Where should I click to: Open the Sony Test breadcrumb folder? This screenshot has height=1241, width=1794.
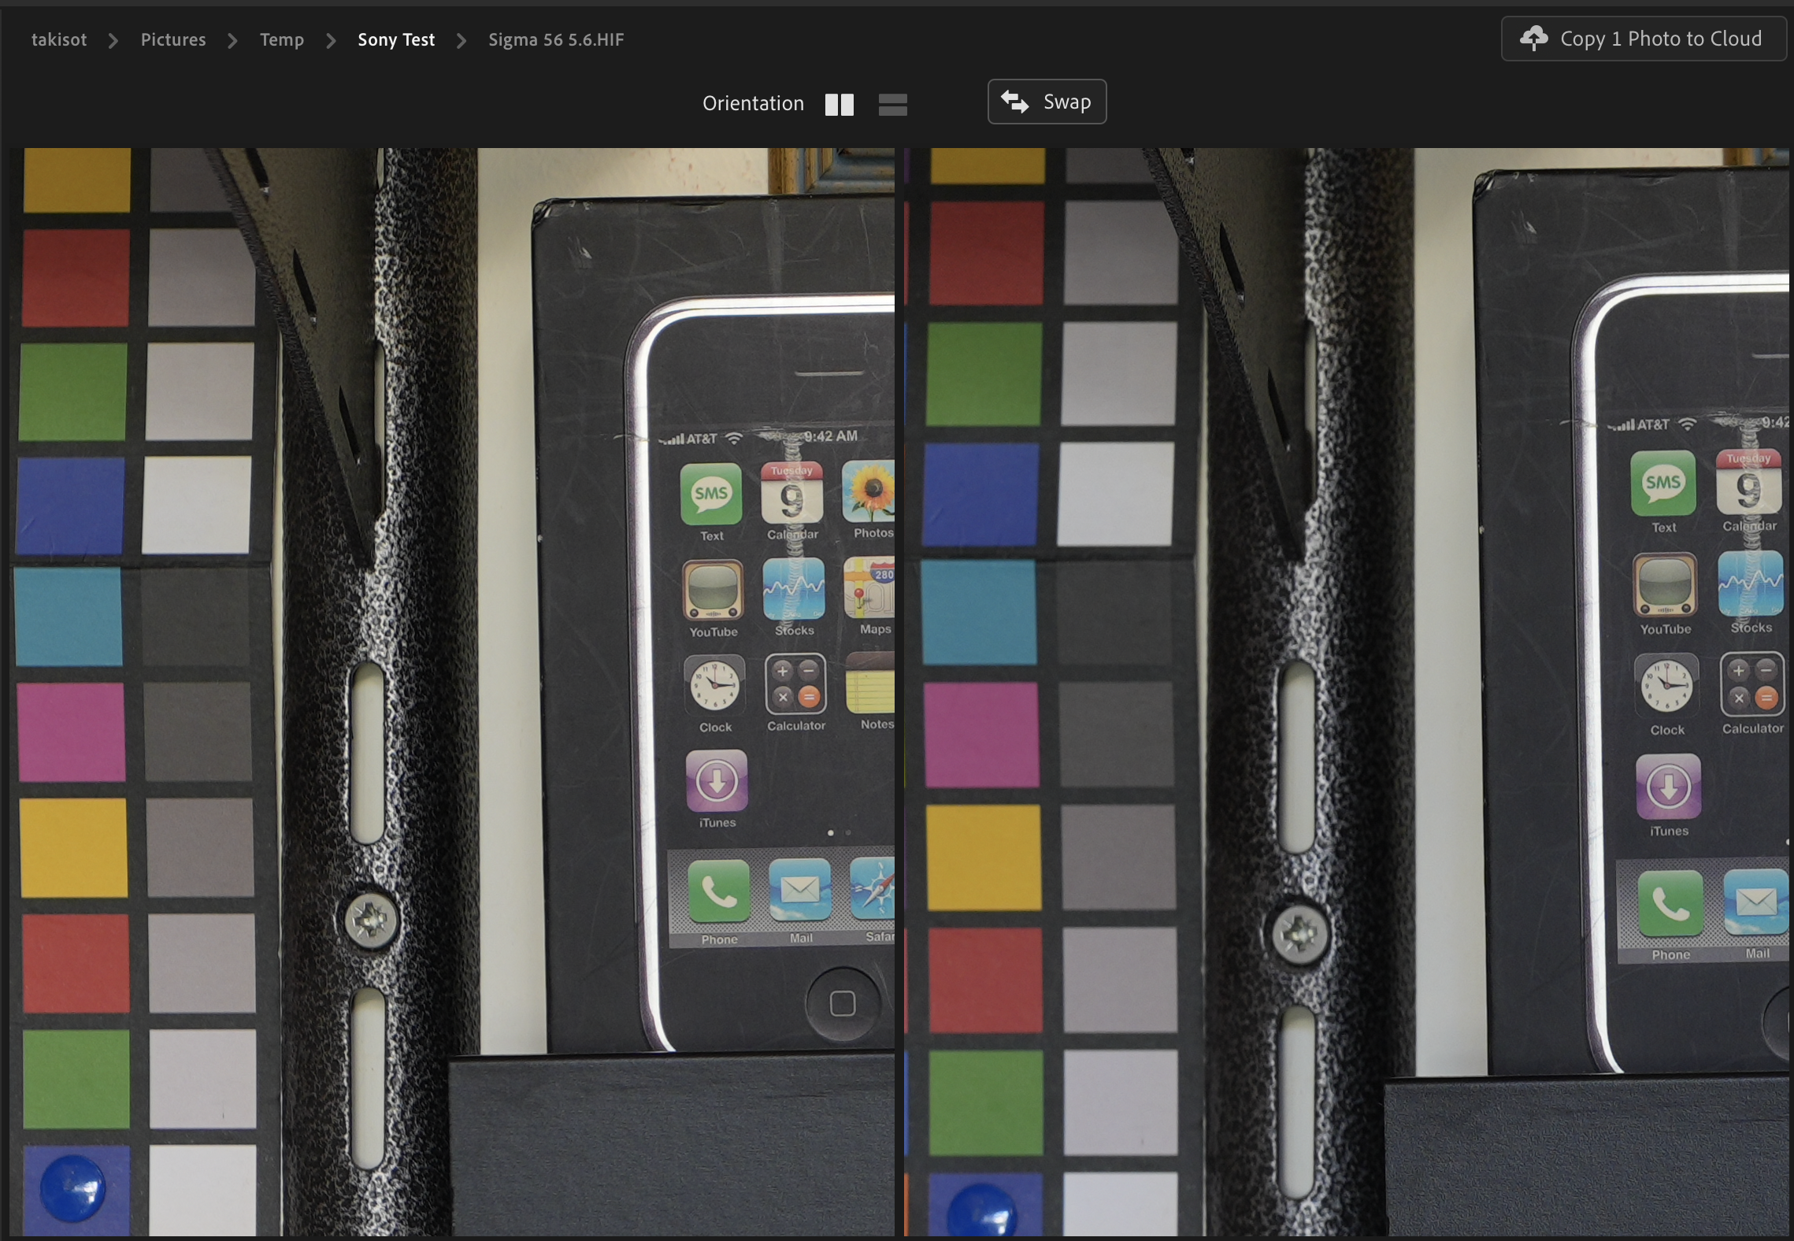[396, 39]
